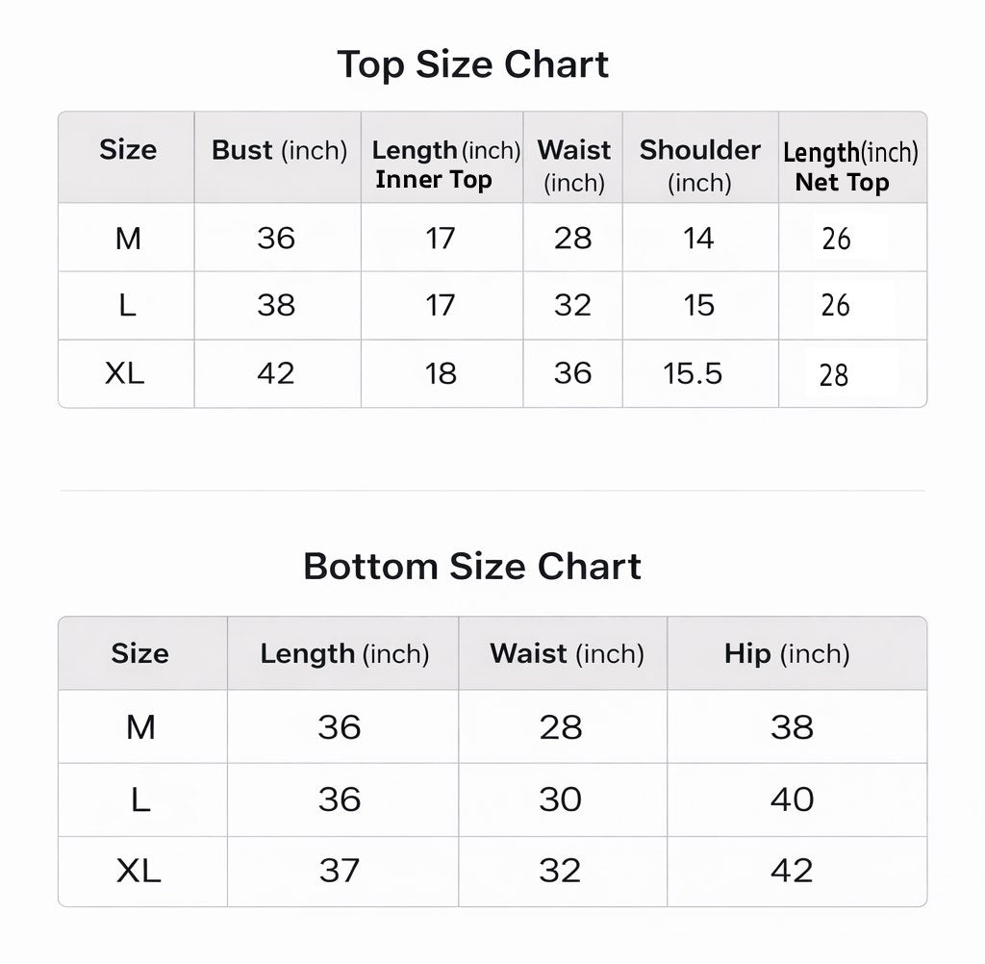Click hip value 38 for size M

(x=792, y=727)
